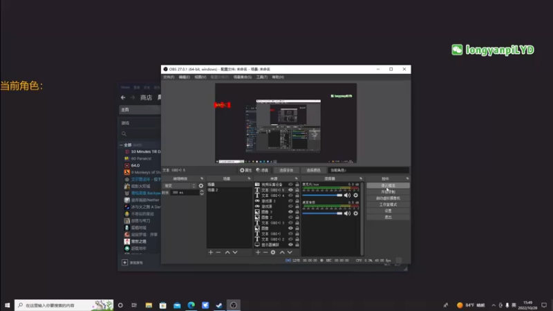The image size is (553, 311).
Task: Move scene up with up arrow
Action: (x=227, y=252)
